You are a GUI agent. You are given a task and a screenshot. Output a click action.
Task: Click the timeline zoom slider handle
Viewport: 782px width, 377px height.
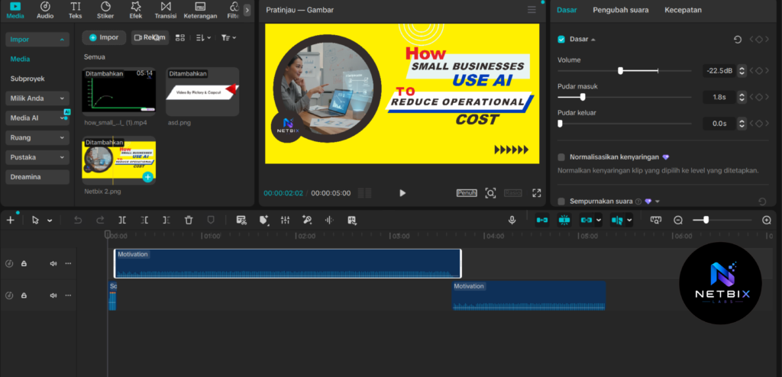coord(706,220)
